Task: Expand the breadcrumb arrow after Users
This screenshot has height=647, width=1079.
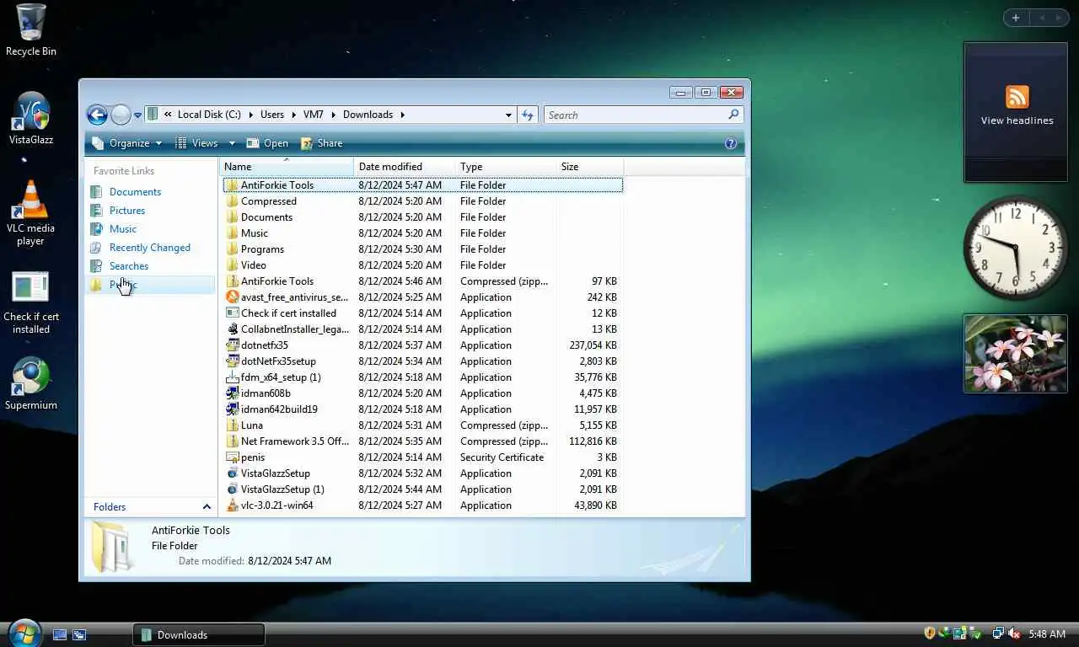Action: coord(293,115)
